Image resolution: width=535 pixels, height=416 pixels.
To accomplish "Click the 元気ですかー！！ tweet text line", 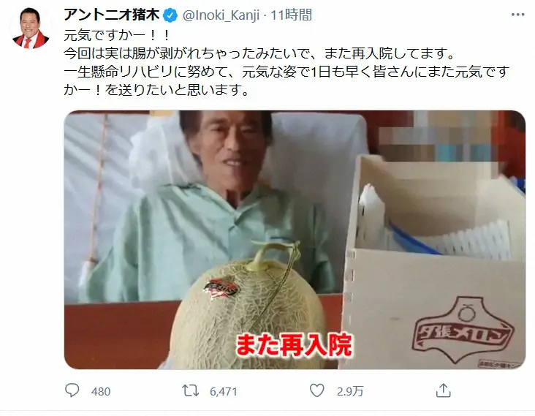I will pos(117,35).
